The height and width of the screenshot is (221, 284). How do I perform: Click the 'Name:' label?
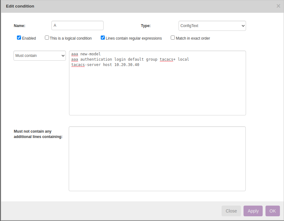point(19,26)
